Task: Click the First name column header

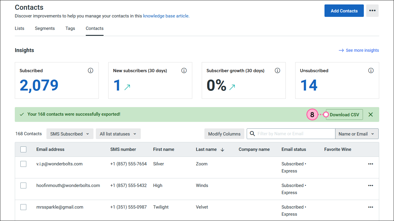Action: click(164, 149)
